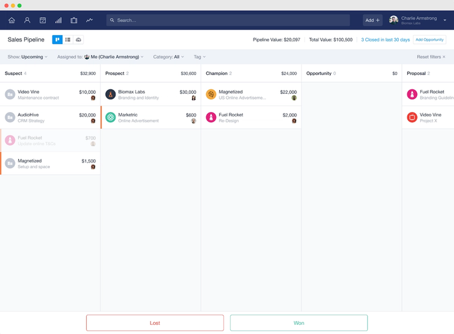The image size is (454, 334).
Task: Click the Champion total $24,000
Action: coord(289,73)
